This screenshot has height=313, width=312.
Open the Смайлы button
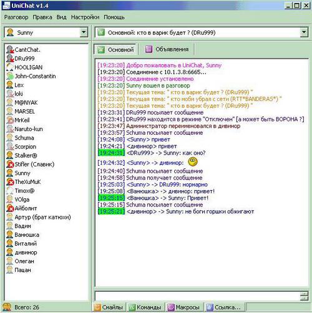pos(109,307)
